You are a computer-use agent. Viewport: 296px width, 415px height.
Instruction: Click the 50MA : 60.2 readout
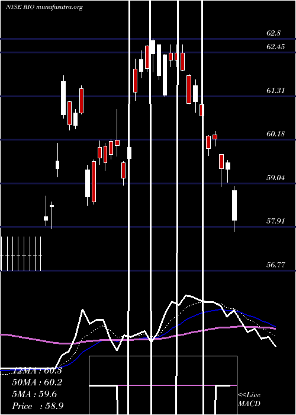tap(37, 382)
